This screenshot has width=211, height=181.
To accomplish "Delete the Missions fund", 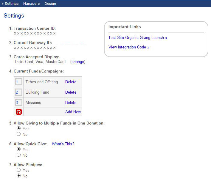I will (71, 103).
